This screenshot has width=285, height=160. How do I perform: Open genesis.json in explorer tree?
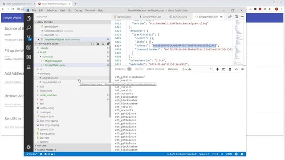[x=47, y=129]
